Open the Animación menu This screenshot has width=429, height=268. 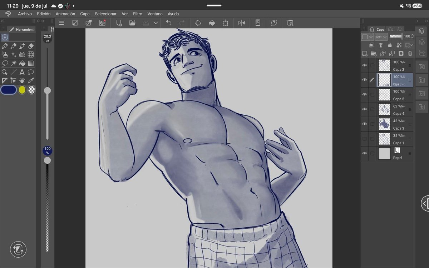(65, 14)
